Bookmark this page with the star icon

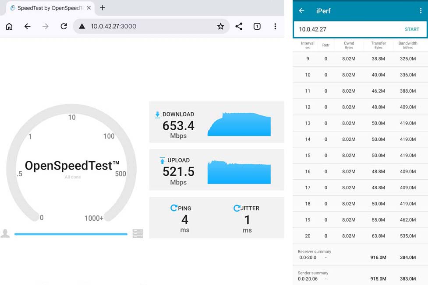(x=220, y=26)
